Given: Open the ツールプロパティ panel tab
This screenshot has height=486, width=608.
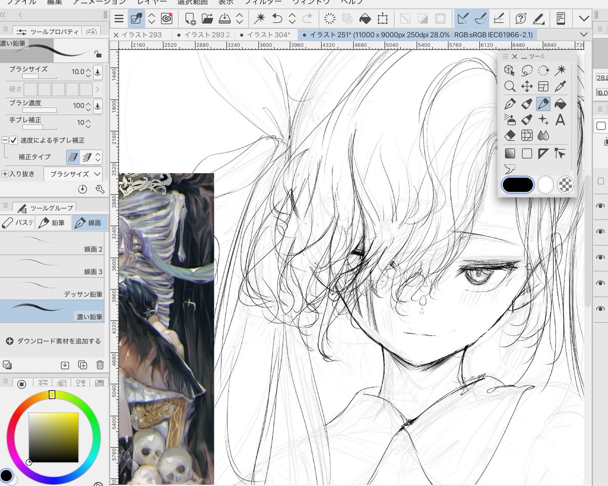Looking at the screenshot, I should pos(47,31).
